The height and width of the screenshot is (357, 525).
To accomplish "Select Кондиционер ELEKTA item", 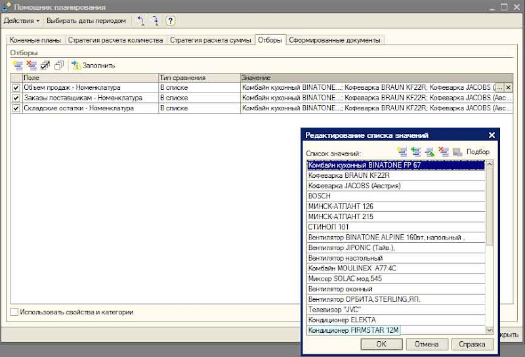I will 396,320.
